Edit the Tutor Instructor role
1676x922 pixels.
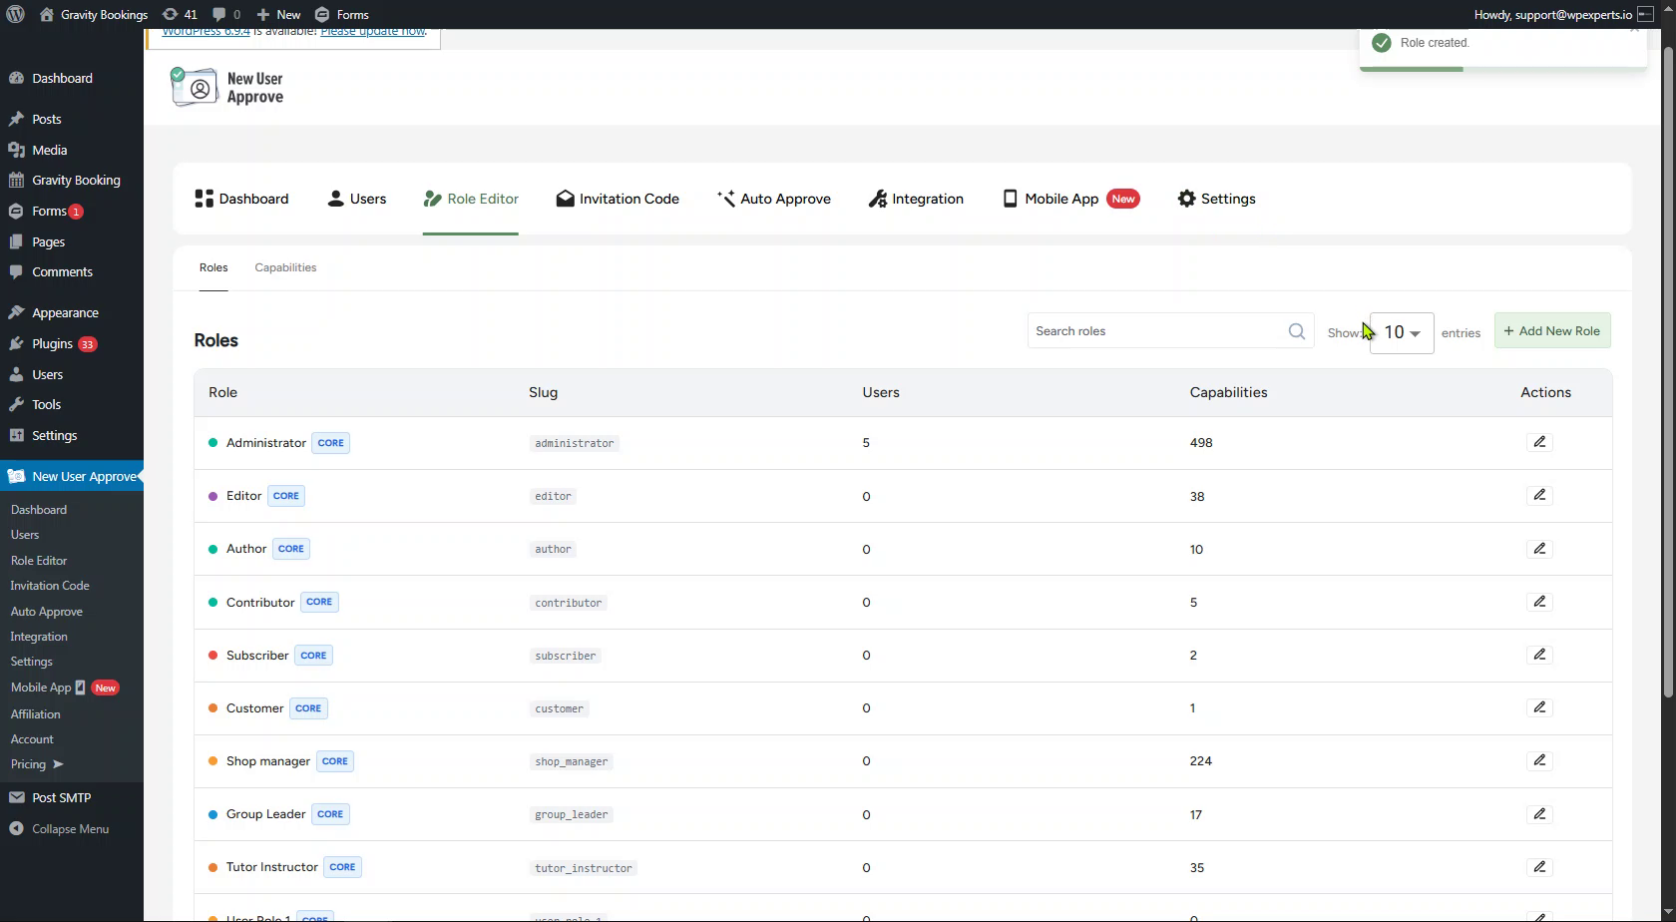click(x=1539, y=867)
